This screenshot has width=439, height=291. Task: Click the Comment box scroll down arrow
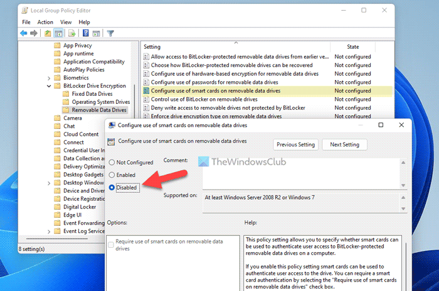403,185
